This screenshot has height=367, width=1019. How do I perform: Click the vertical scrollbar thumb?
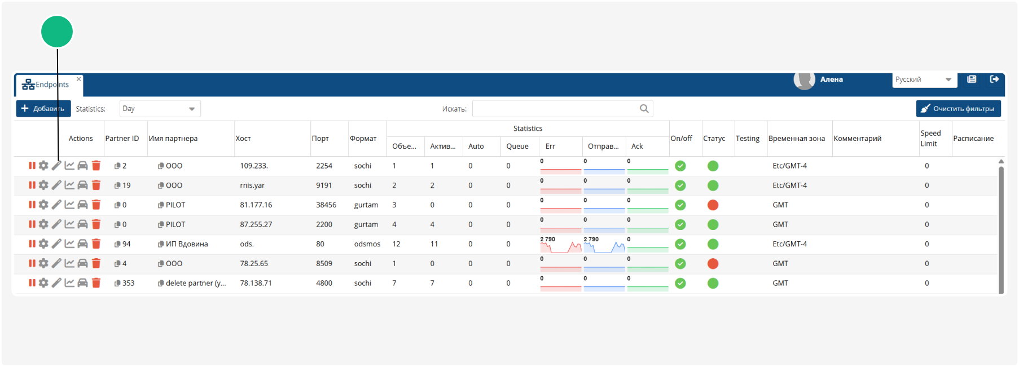coord(1001,229)
